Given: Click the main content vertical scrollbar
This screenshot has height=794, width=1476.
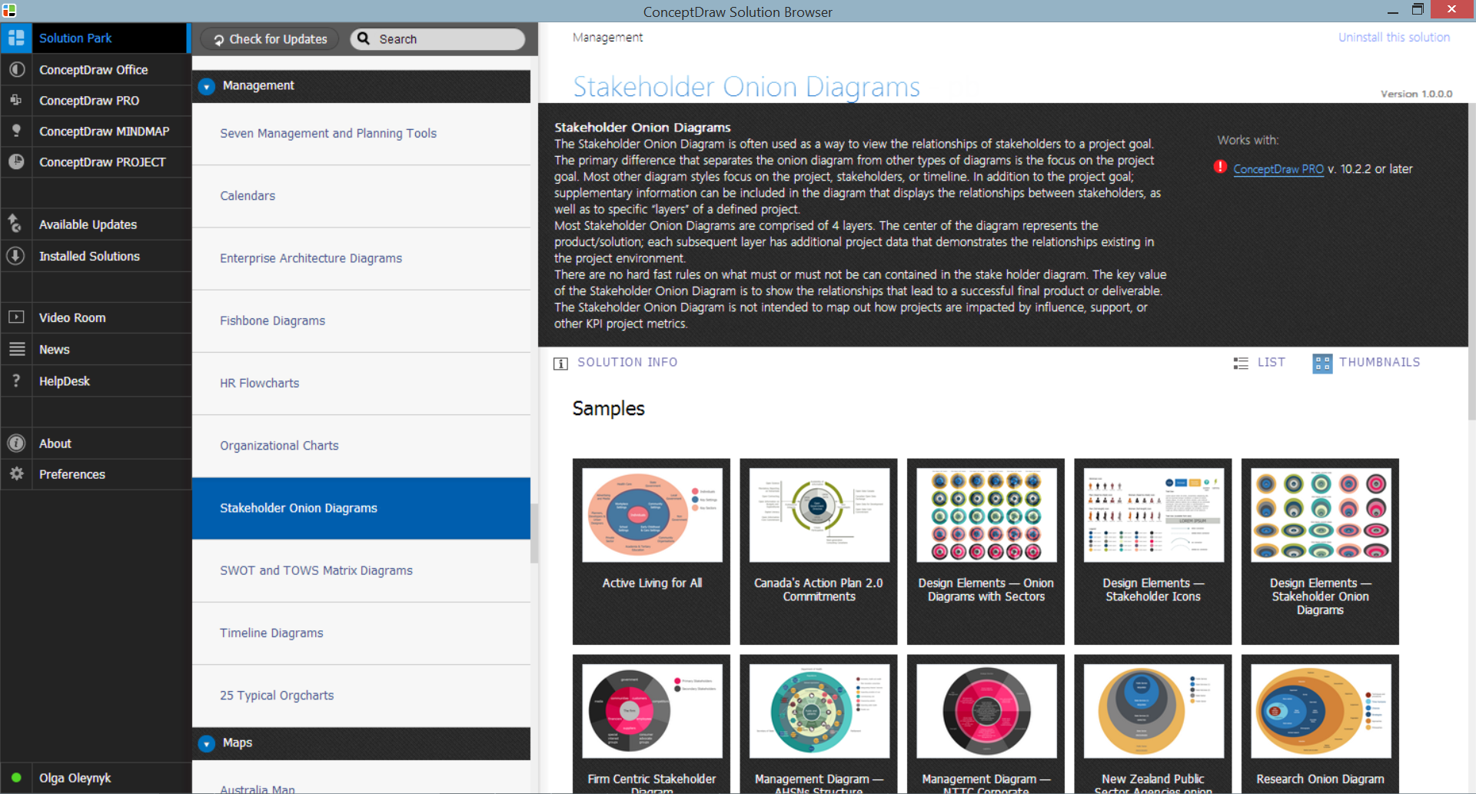Looking at the screenshot, I should (x=1471, y=261).
